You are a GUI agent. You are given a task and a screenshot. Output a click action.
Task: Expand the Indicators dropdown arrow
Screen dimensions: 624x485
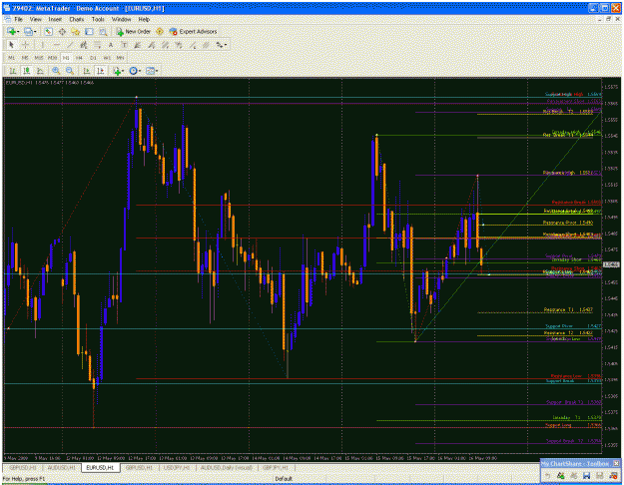123,71
